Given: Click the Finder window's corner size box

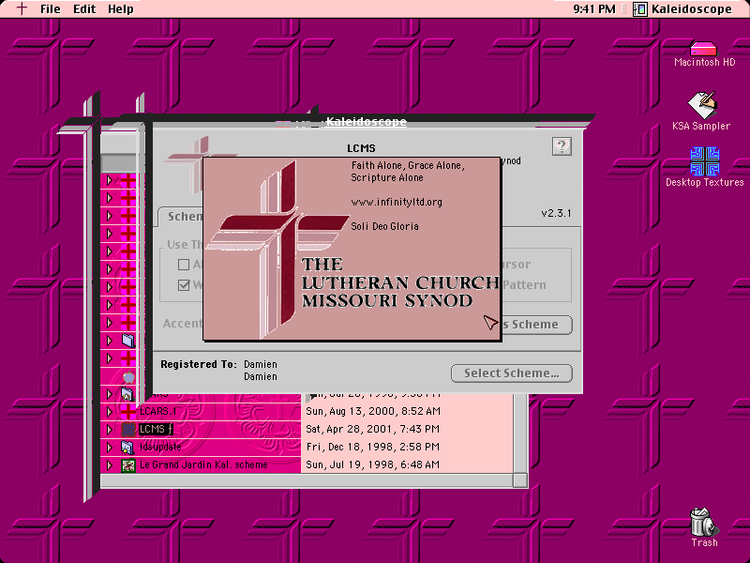Looking at the screenshot, I should click(x=520, y=480).
